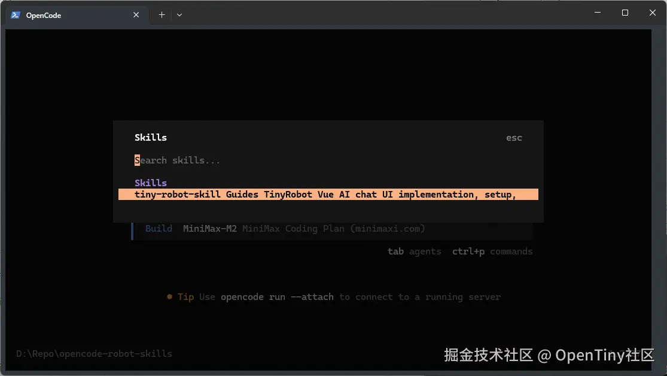The image size is (667, 376).
Task: Dismiss the Skills dialog with esc
Action: click(x=514, y=138)
